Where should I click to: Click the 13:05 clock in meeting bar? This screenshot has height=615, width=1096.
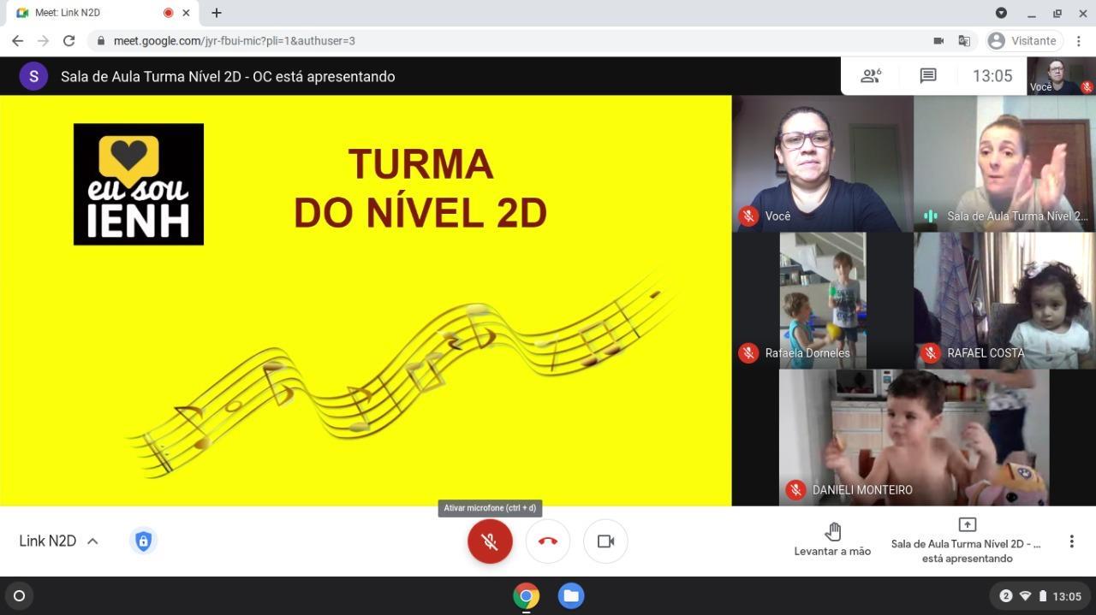coord(992,76)
